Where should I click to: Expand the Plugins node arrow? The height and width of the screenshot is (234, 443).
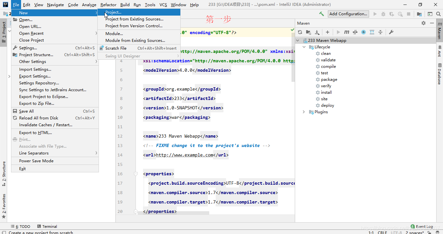(x=304, y=112)
